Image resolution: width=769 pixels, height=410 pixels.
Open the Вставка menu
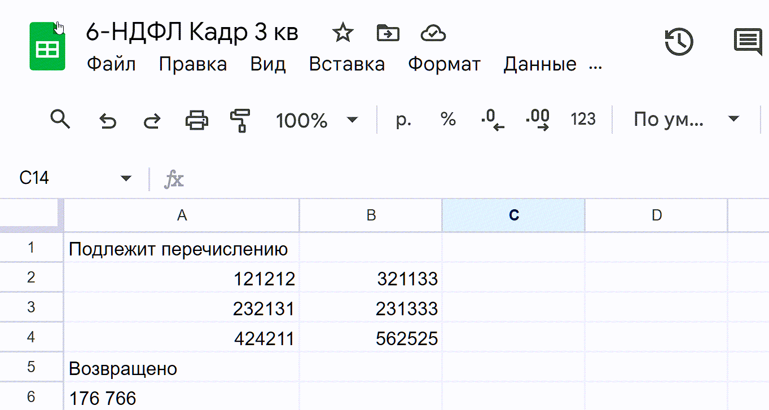click(346, 64)
